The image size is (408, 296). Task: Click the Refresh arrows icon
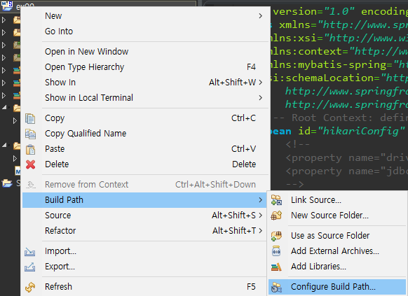click(30, 287)
